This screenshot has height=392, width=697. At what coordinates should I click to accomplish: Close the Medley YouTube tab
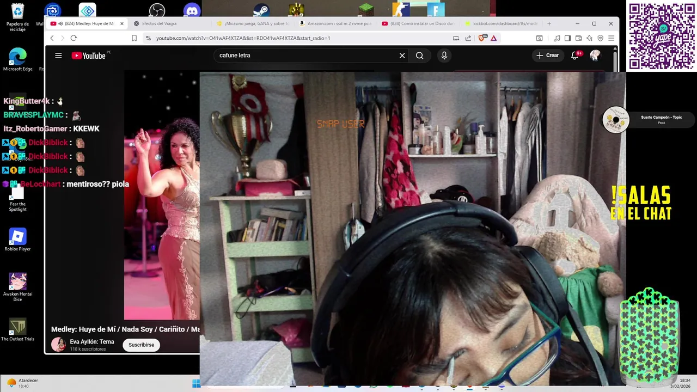(x=122, y=23)
